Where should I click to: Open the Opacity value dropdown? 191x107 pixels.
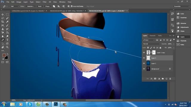coord(174,44)
